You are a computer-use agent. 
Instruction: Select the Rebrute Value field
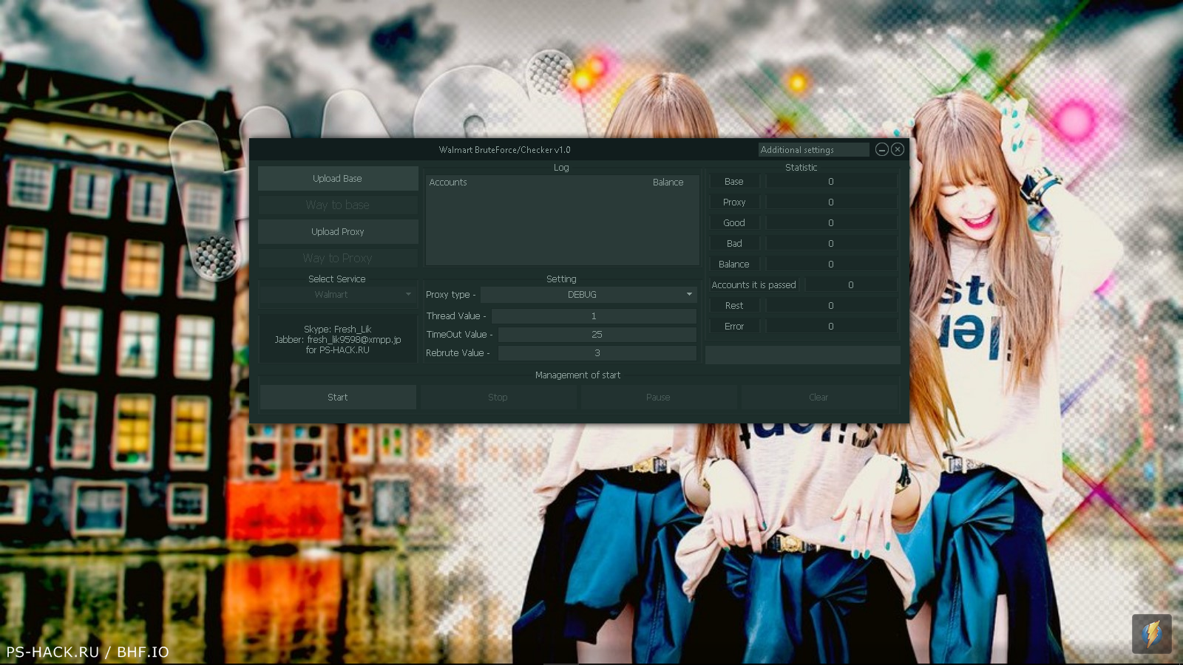coord(597,353)
